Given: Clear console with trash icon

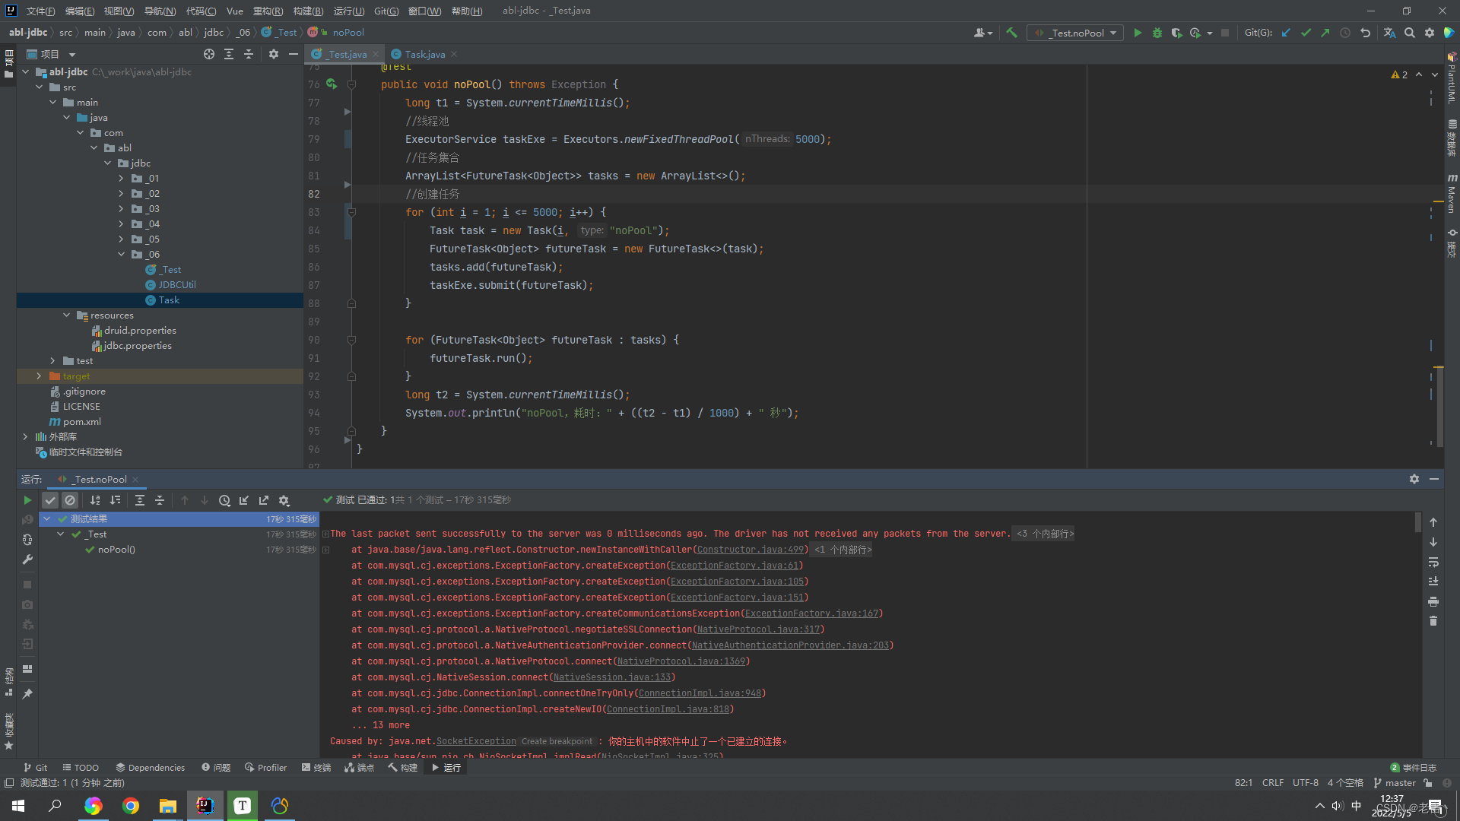Looking at the screenshot, I should click(x=1433, y=621).
